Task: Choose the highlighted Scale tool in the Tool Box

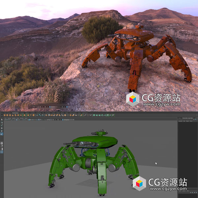Action: pos(2,134)
